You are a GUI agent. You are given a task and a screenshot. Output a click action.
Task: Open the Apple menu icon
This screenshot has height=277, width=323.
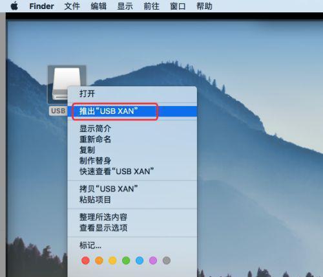click(x=14, y=6)
